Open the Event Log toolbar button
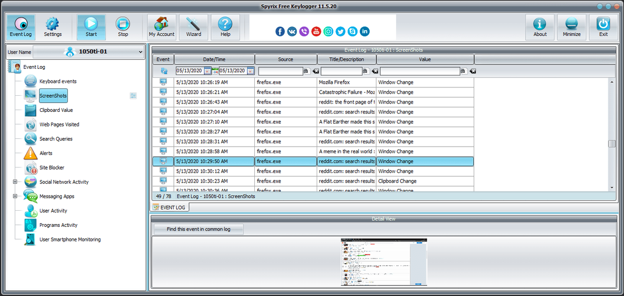The width and height of the screenshot is (624, 296). point(21,27)
